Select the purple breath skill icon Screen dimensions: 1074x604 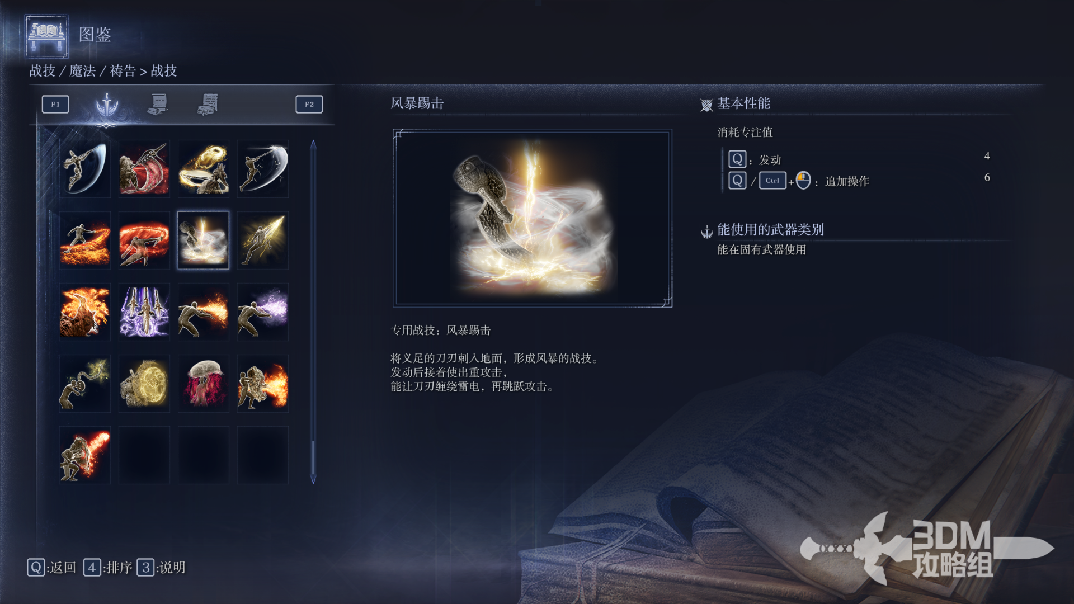click(x=263, y=312)
